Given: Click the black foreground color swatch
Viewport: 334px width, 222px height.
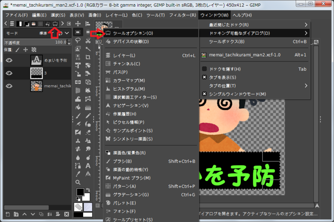Looking at the screenshot, I should tap(80, 192).
